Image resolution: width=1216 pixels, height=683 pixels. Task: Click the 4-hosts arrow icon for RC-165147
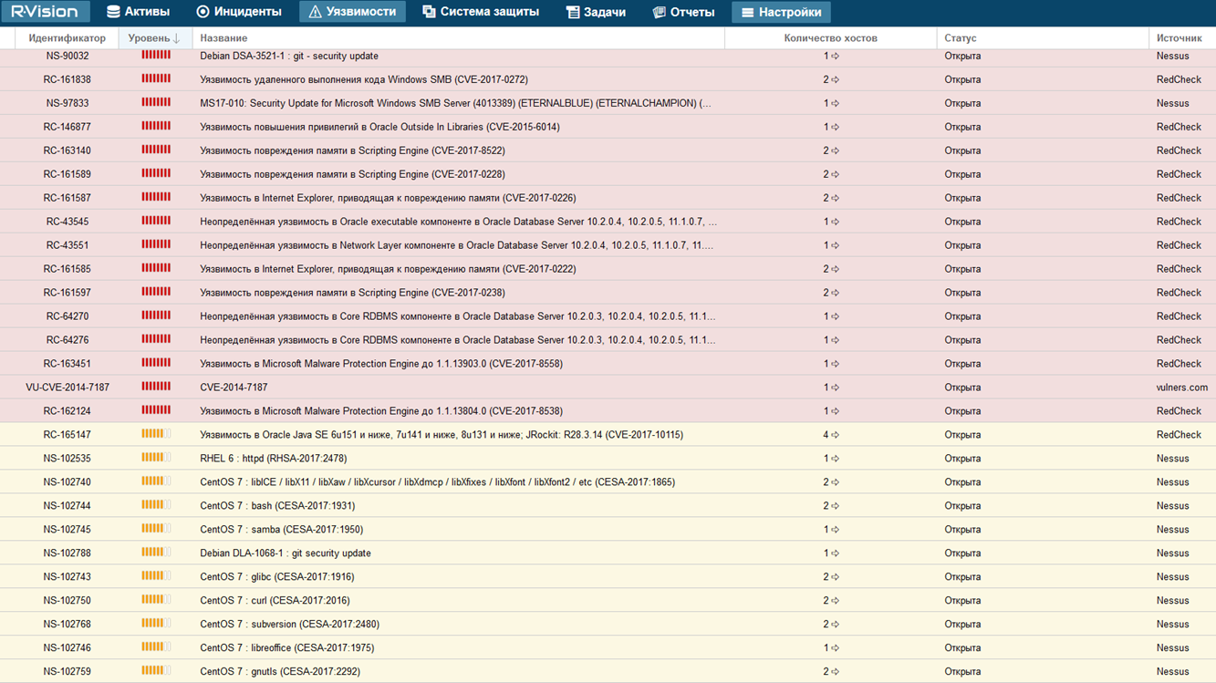tap(835, 436)
